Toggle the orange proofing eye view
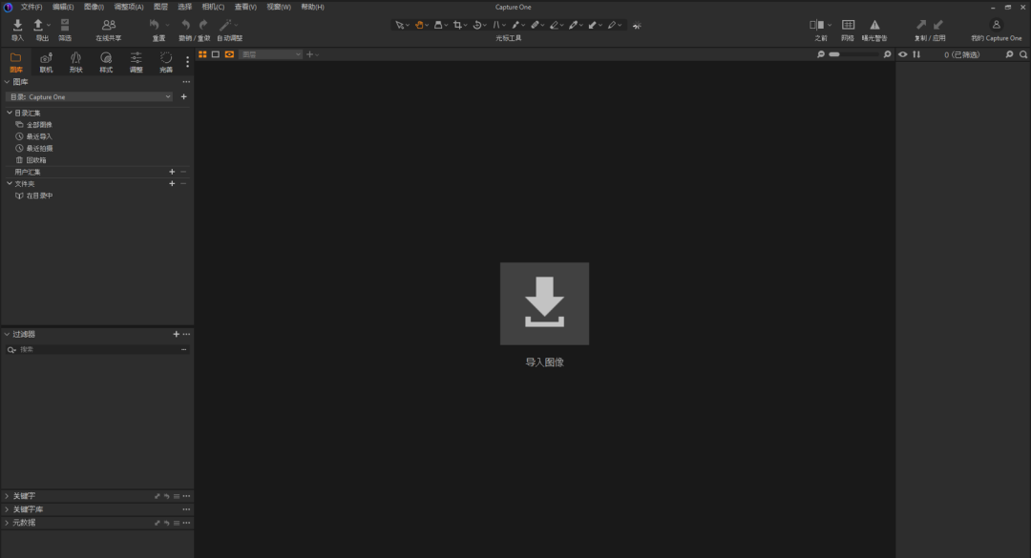Viewport: 1031px width, 558px height. pos(229,54)
